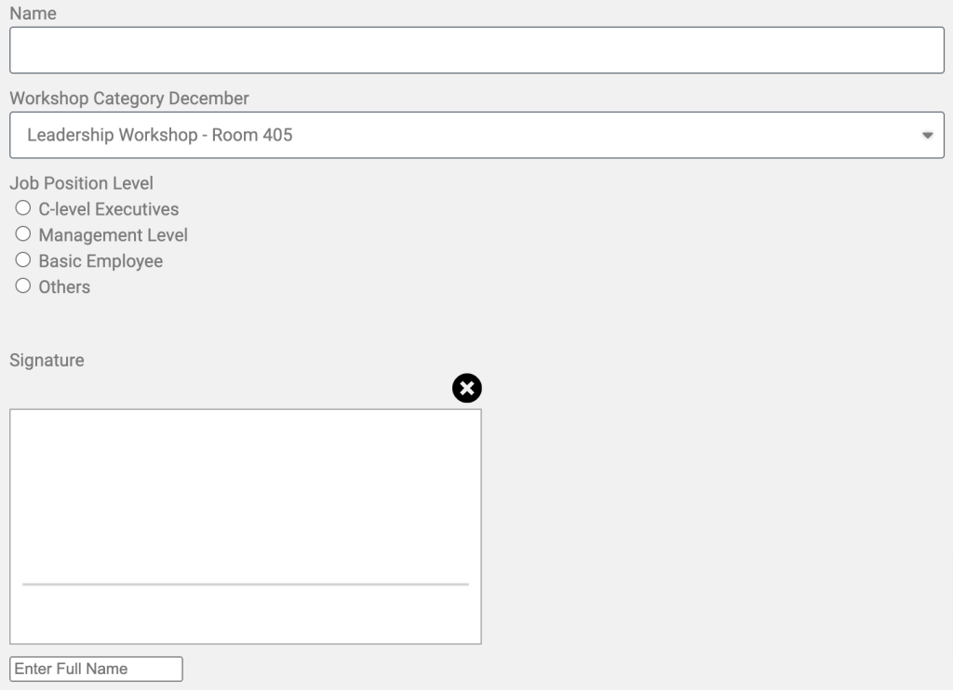
Task: Choose the Management Level option
Action: click(x=23, y=234)
